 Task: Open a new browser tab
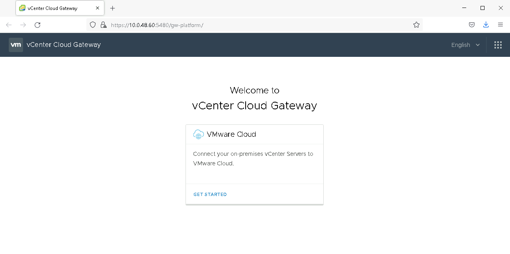(x=113, y=8)
